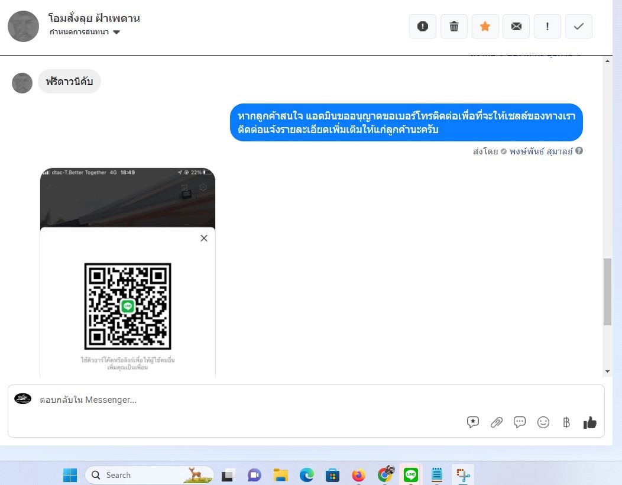Image resolution: width=622 pixels, height=485 pixels.
Task: Click the avatar beside the ฟรีดาวนิคับ message
Action: [22, 83]
